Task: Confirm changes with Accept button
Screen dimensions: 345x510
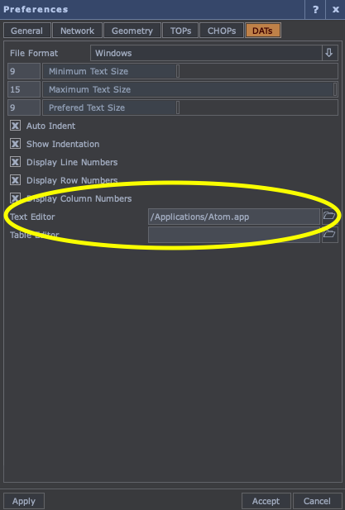Action: (x=266, y=501)
